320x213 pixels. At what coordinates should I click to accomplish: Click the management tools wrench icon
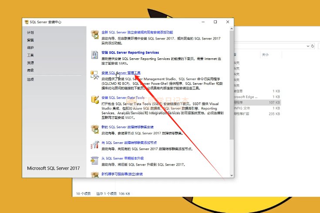pyautogui.click(x=95, y=75)
